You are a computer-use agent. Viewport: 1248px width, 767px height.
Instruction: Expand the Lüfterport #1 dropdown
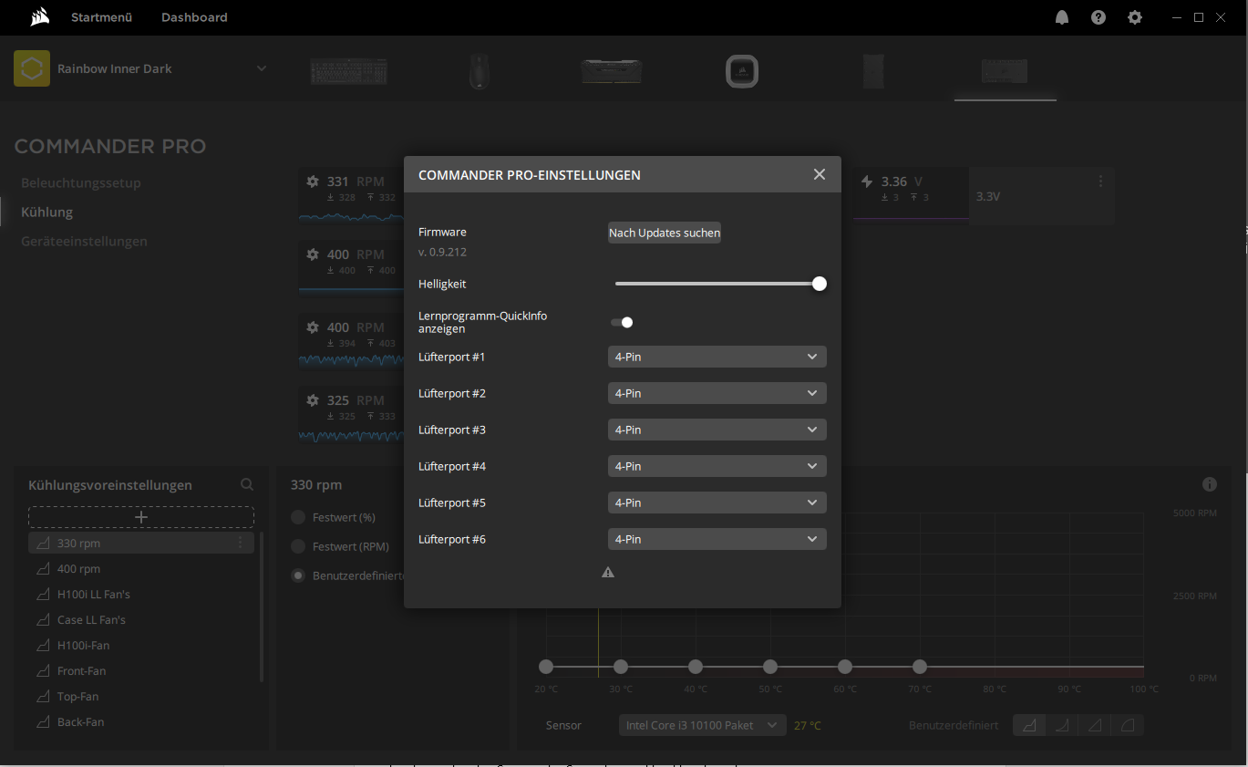tap(717, 357)
